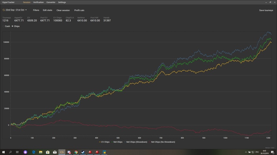Toggle the Net Chips (No Showdown) legend series
Viewport: 277px width, 155px height.
coord(162,142)
